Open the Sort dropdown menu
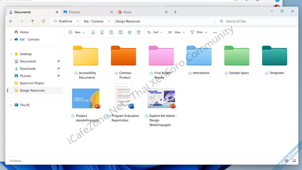This screenshot has height=170, width=302. pyautogui.click(x=155, y=33)
